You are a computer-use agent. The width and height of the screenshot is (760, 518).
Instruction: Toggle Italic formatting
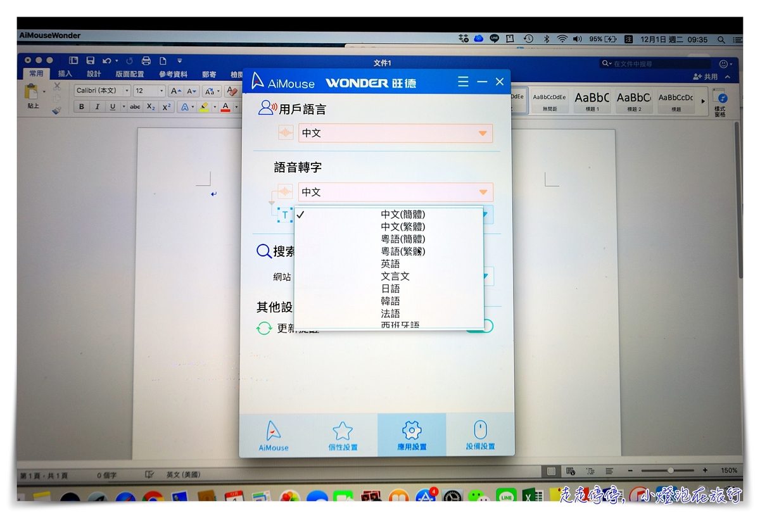pos(97,107)
